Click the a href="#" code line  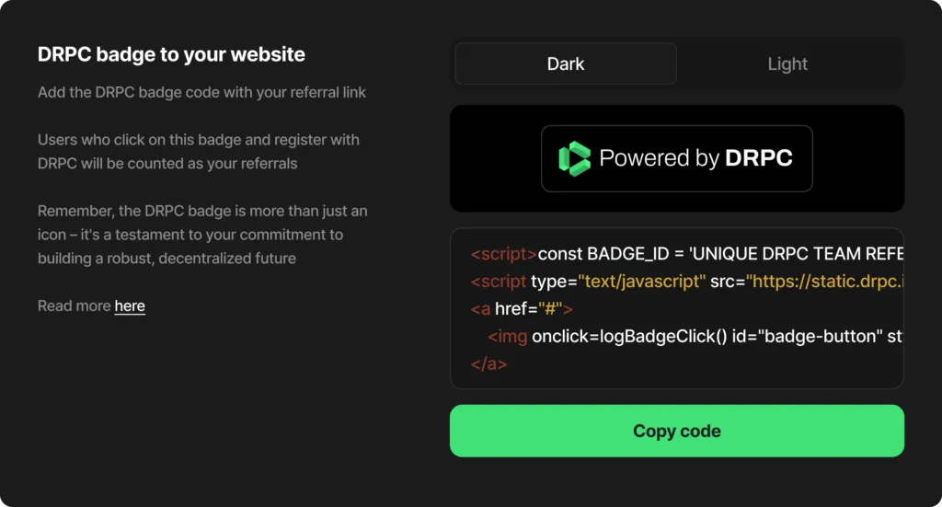coord(522,309)
